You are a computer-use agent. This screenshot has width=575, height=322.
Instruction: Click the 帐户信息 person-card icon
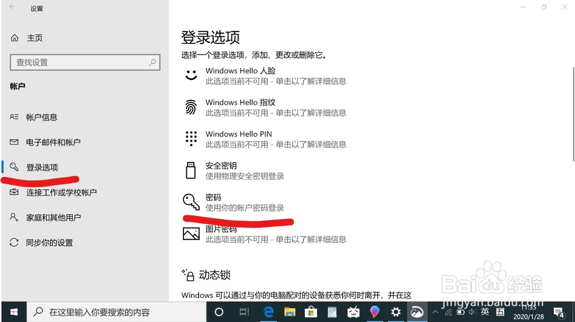(x=14, y=117)
